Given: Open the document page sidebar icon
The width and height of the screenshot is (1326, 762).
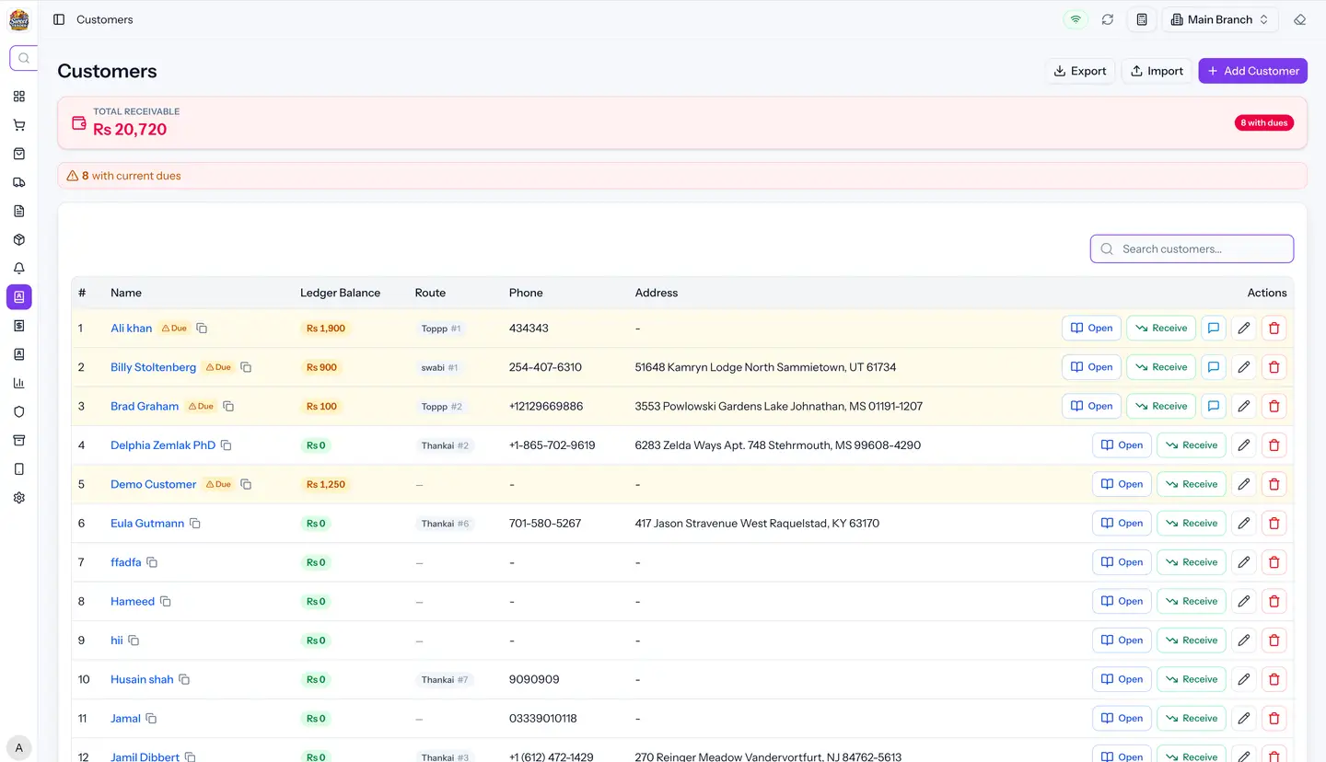Looking at the screenshot, I should click(18, 211).
